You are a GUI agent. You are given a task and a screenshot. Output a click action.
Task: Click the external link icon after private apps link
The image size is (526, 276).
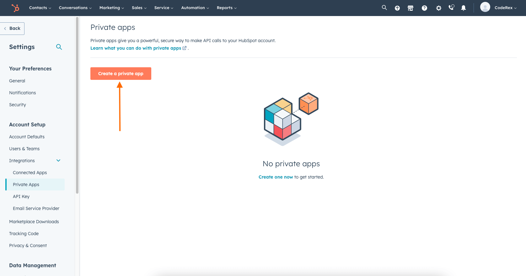185,48
